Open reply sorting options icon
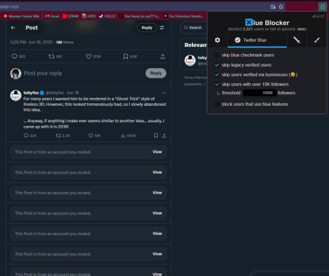The image size is (329, 276). pyautogui.click(x=162, y=27)
